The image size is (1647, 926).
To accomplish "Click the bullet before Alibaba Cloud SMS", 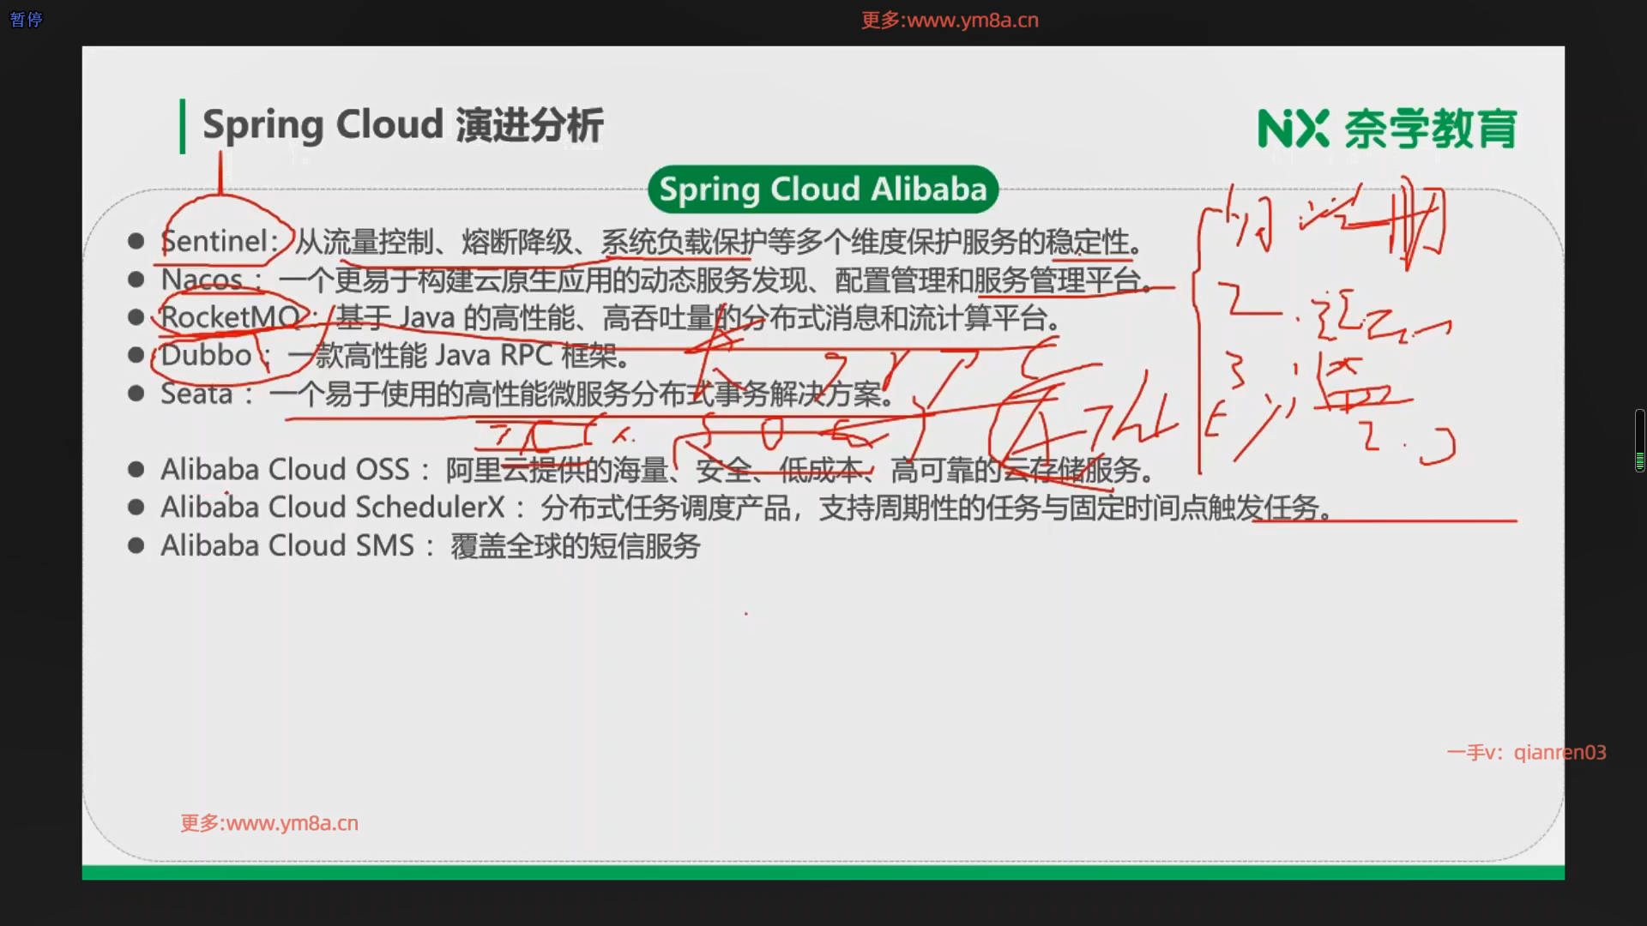I will [x=136, y=545].
